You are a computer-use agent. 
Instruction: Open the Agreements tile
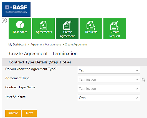click(x=43, y=29)
